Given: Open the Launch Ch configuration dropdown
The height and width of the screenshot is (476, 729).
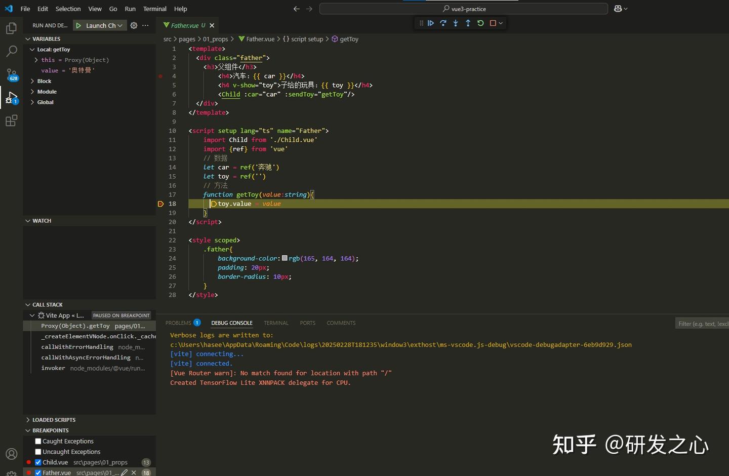Looking at the screenshot, I should 120,25.
